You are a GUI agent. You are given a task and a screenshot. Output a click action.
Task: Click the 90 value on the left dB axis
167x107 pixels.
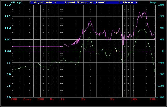pos(9,74)
